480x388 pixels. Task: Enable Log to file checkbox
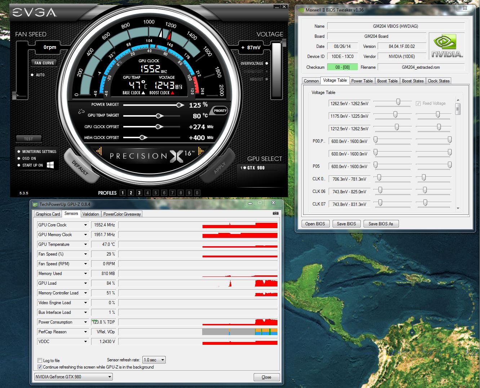pyautogui.click(x=40, y=361)
